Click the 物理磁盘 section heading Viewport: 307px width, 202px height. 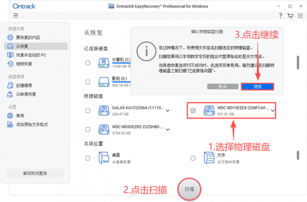click(93, 96)
